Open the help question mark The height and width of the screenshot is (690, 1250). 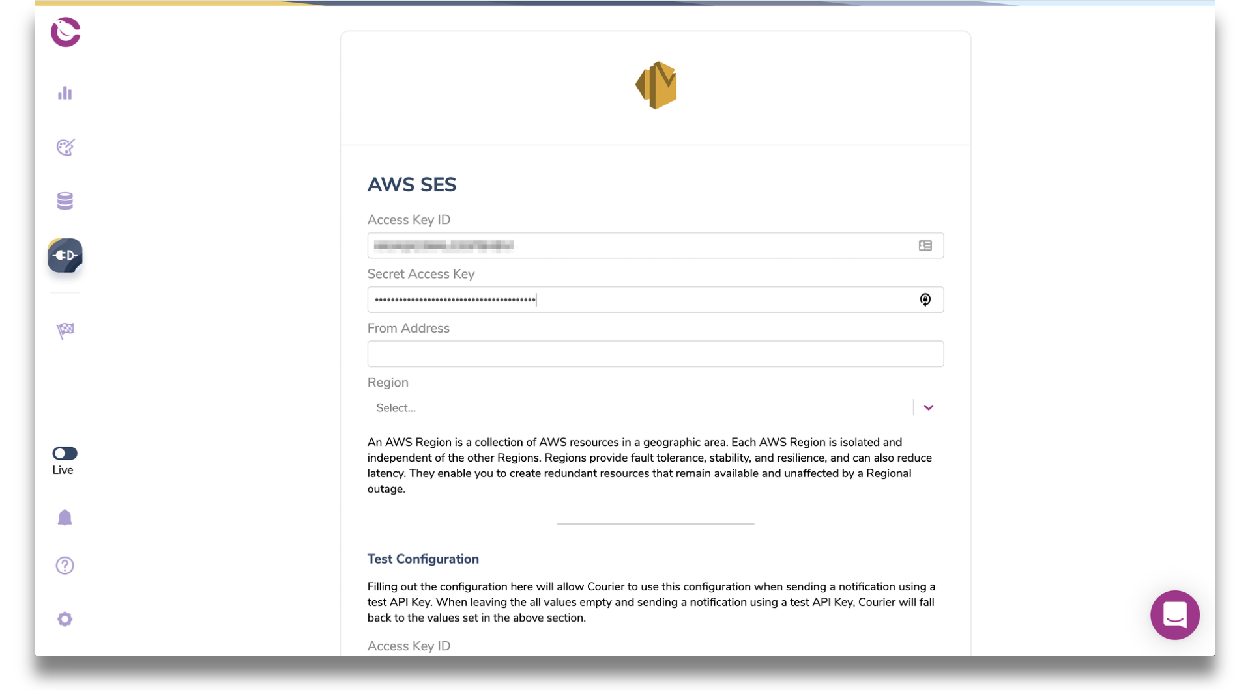pos(65,566)
